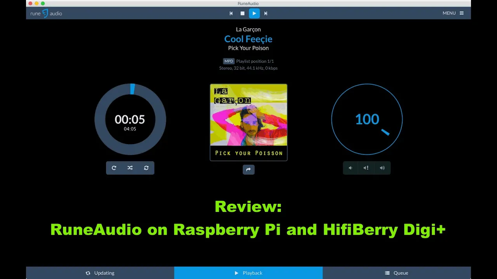Viewport: 497px width, 279px height.
Task: Click the yellow macOS minimize button
Action: pos(36,3)
